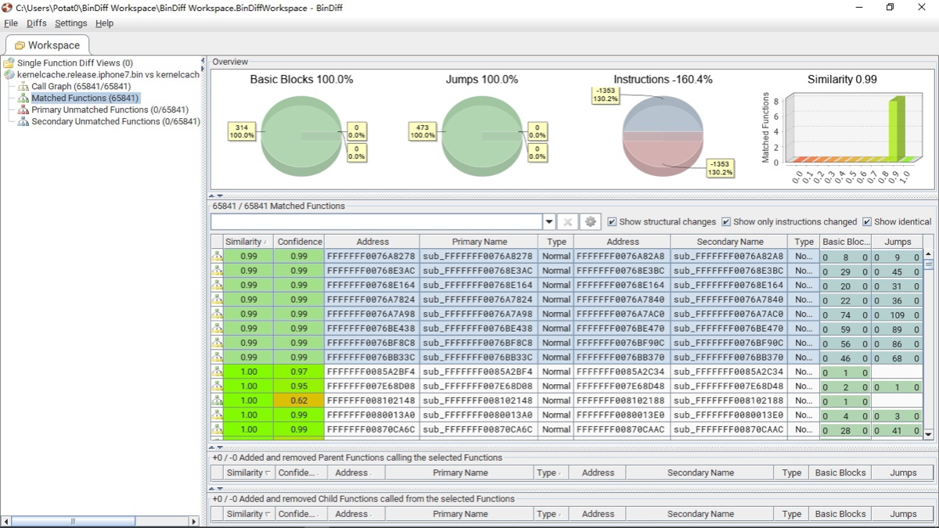This screenshot has width=939, height=528.
Task: Click row icon for sub_FFFFFFF0076A8278
Action: click(x=217, y=256)
